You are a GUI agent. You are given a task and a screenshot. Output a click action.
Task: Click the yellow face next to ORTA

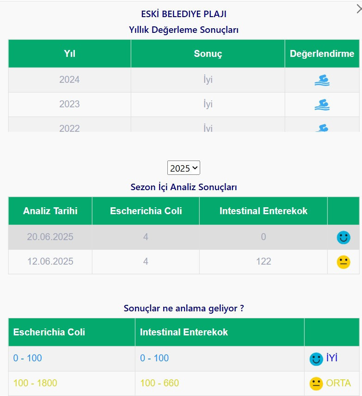pyautogui.click(x=316, y=384)
